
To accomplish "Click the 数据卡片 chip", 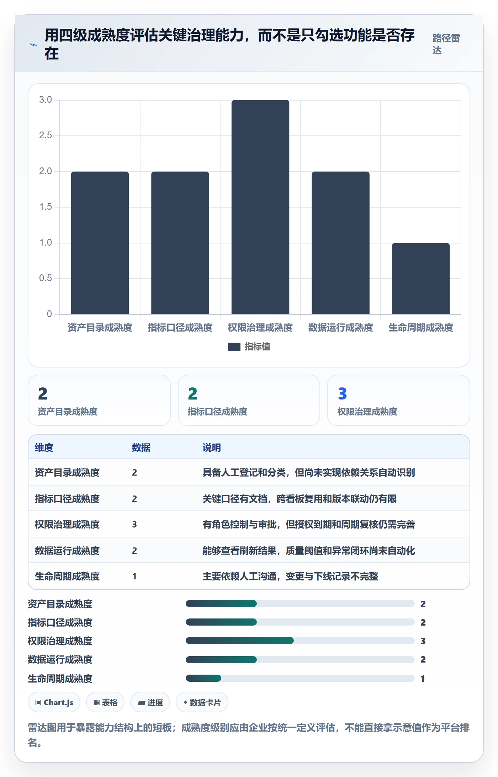I will (x=202, y=702).
